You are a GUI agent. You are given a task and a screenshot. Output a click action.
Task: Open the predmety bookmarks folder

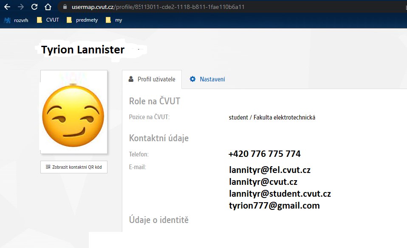point(82,20)
